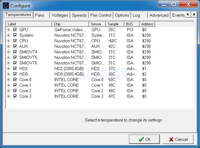Toggle the CPU temperature checkbox
The width and height of the screenshot is (200, 148).
coord(15,41)
